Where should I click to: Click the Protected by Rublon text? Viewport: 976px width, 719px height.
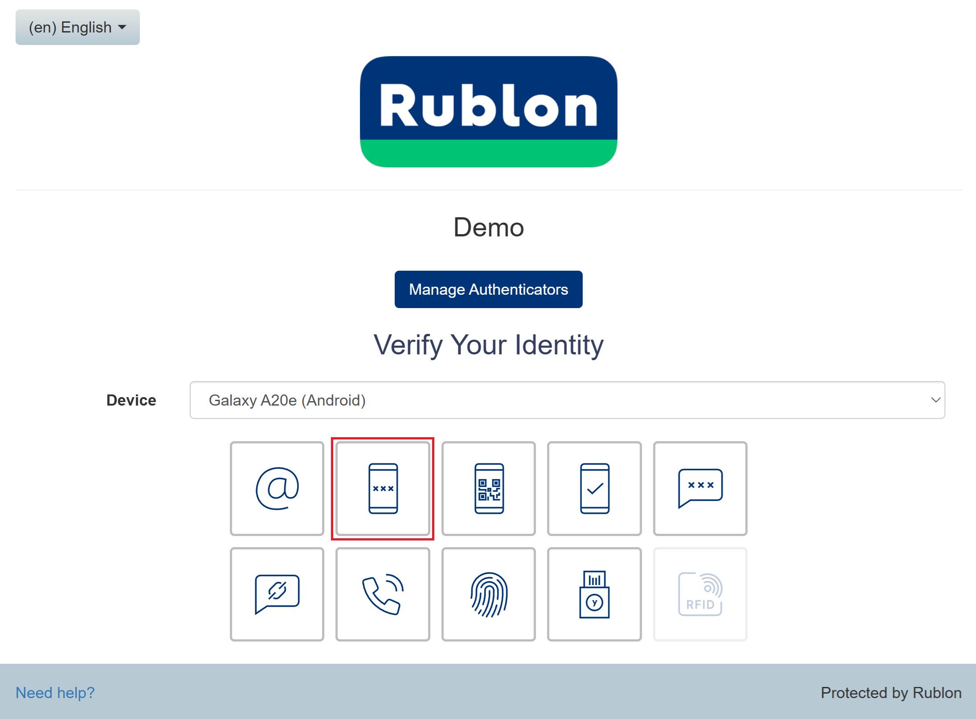(891, 693)
